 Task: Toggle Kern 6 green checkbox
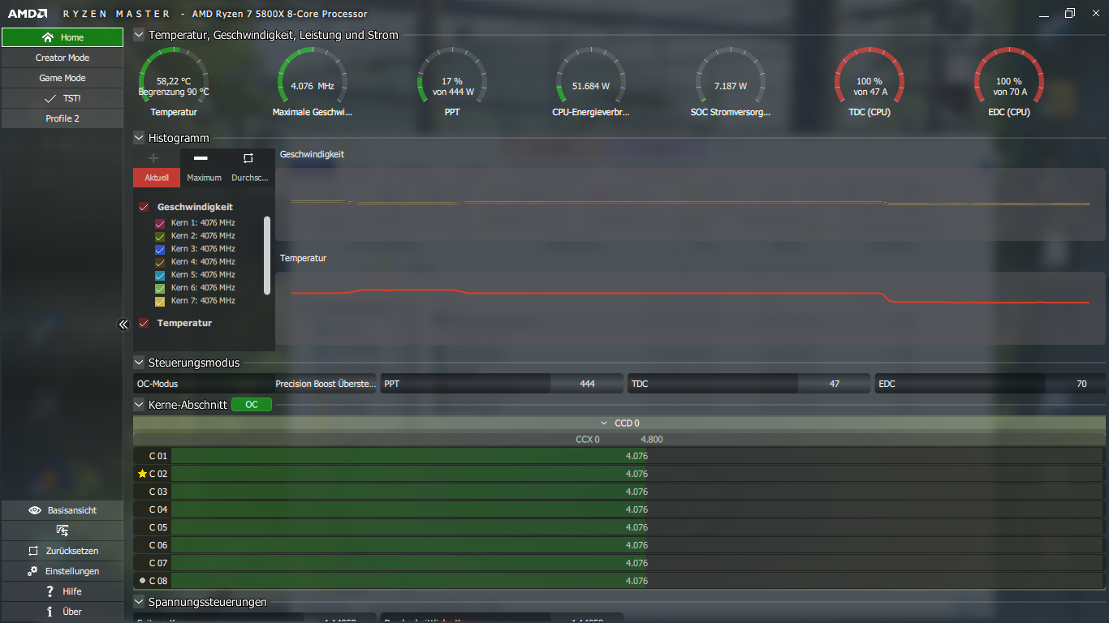(160, 288)
